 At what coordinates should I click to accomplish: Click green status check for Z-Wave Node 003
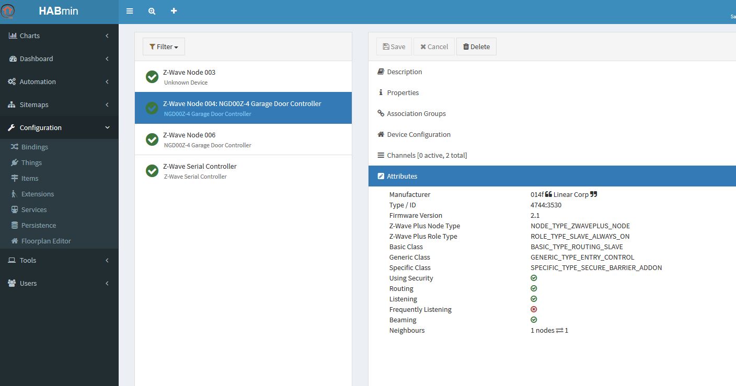[x=152, y=77]
